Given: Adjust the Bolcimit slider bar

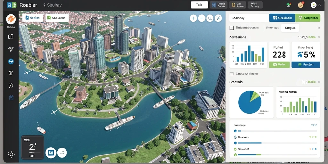Looking at the screenshot, I should tap(276, 143).
